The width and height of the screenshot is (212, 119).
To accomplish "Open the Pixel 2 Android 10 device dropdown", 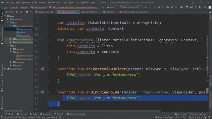I will (x=131, y=7).
